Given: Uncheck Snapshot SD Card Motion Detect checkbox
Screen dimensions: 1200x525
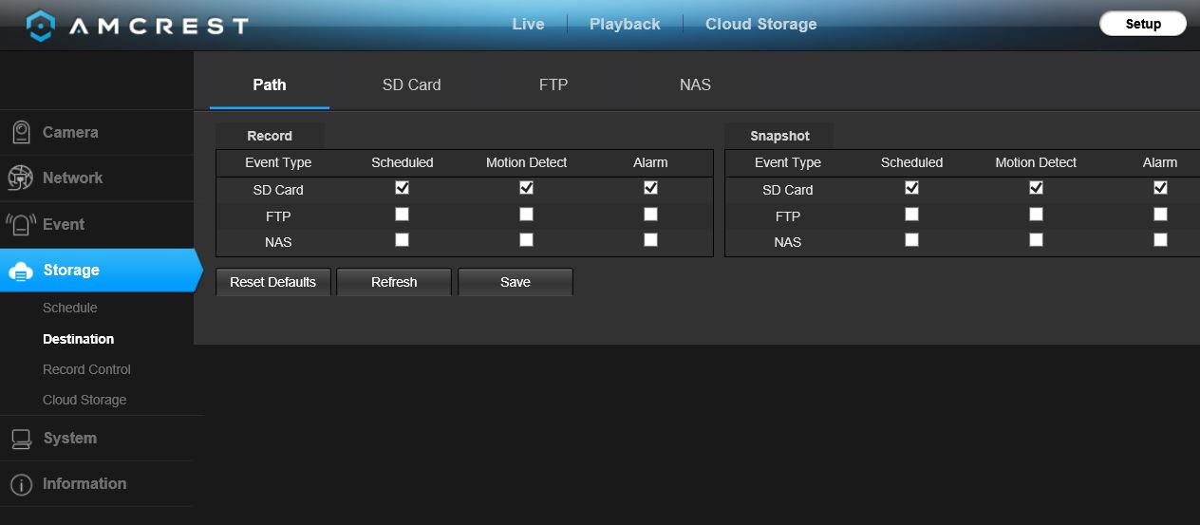Looking at the screenshot, I should click(1036, 188).
